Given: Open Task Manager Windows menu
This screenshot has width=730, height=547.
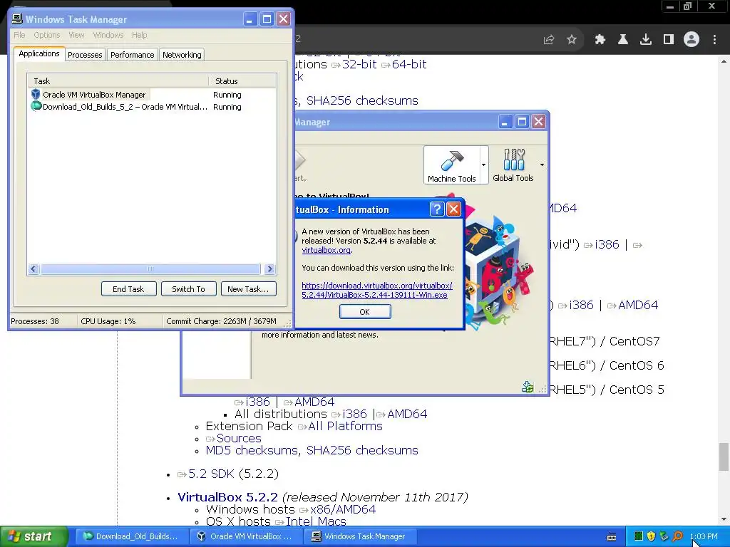Looking at the screenshot, I should click(108, 35).
